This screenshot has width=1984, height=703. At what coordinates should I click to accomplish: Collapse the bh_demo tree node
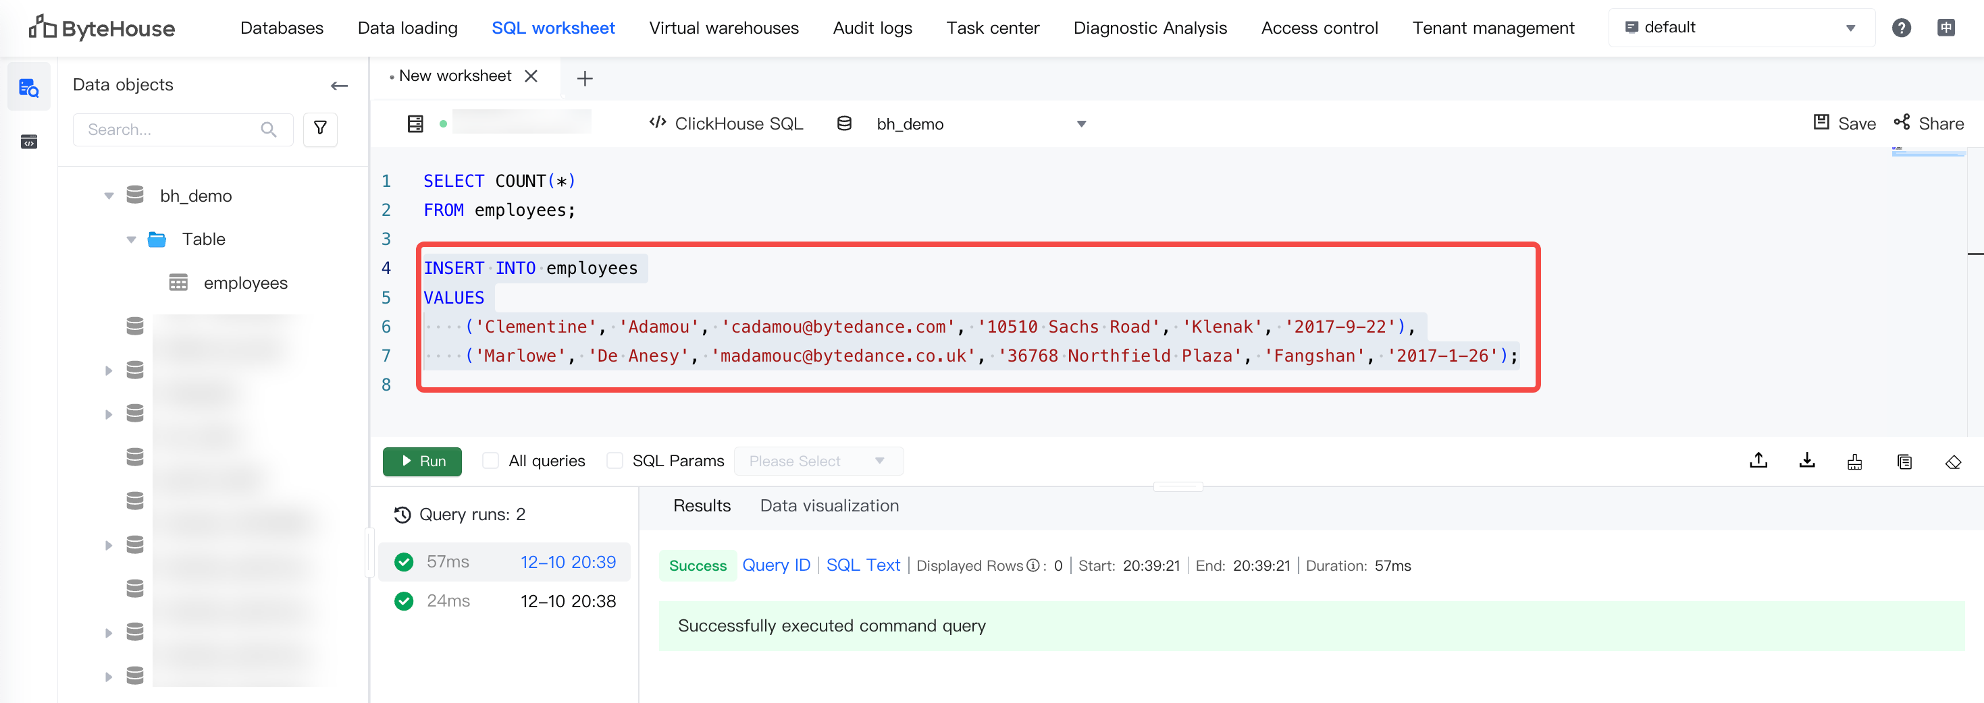(109, 196)
